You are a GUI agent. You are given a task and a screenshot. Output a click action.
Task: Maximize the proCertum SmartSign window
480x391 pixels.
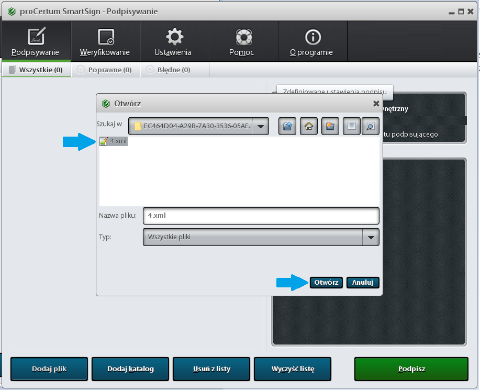click(x=461, y=12)
